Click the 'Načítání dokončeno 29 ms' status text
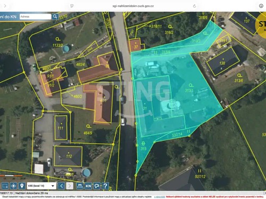This screenshot has width=266, height=199. point(31,193)
